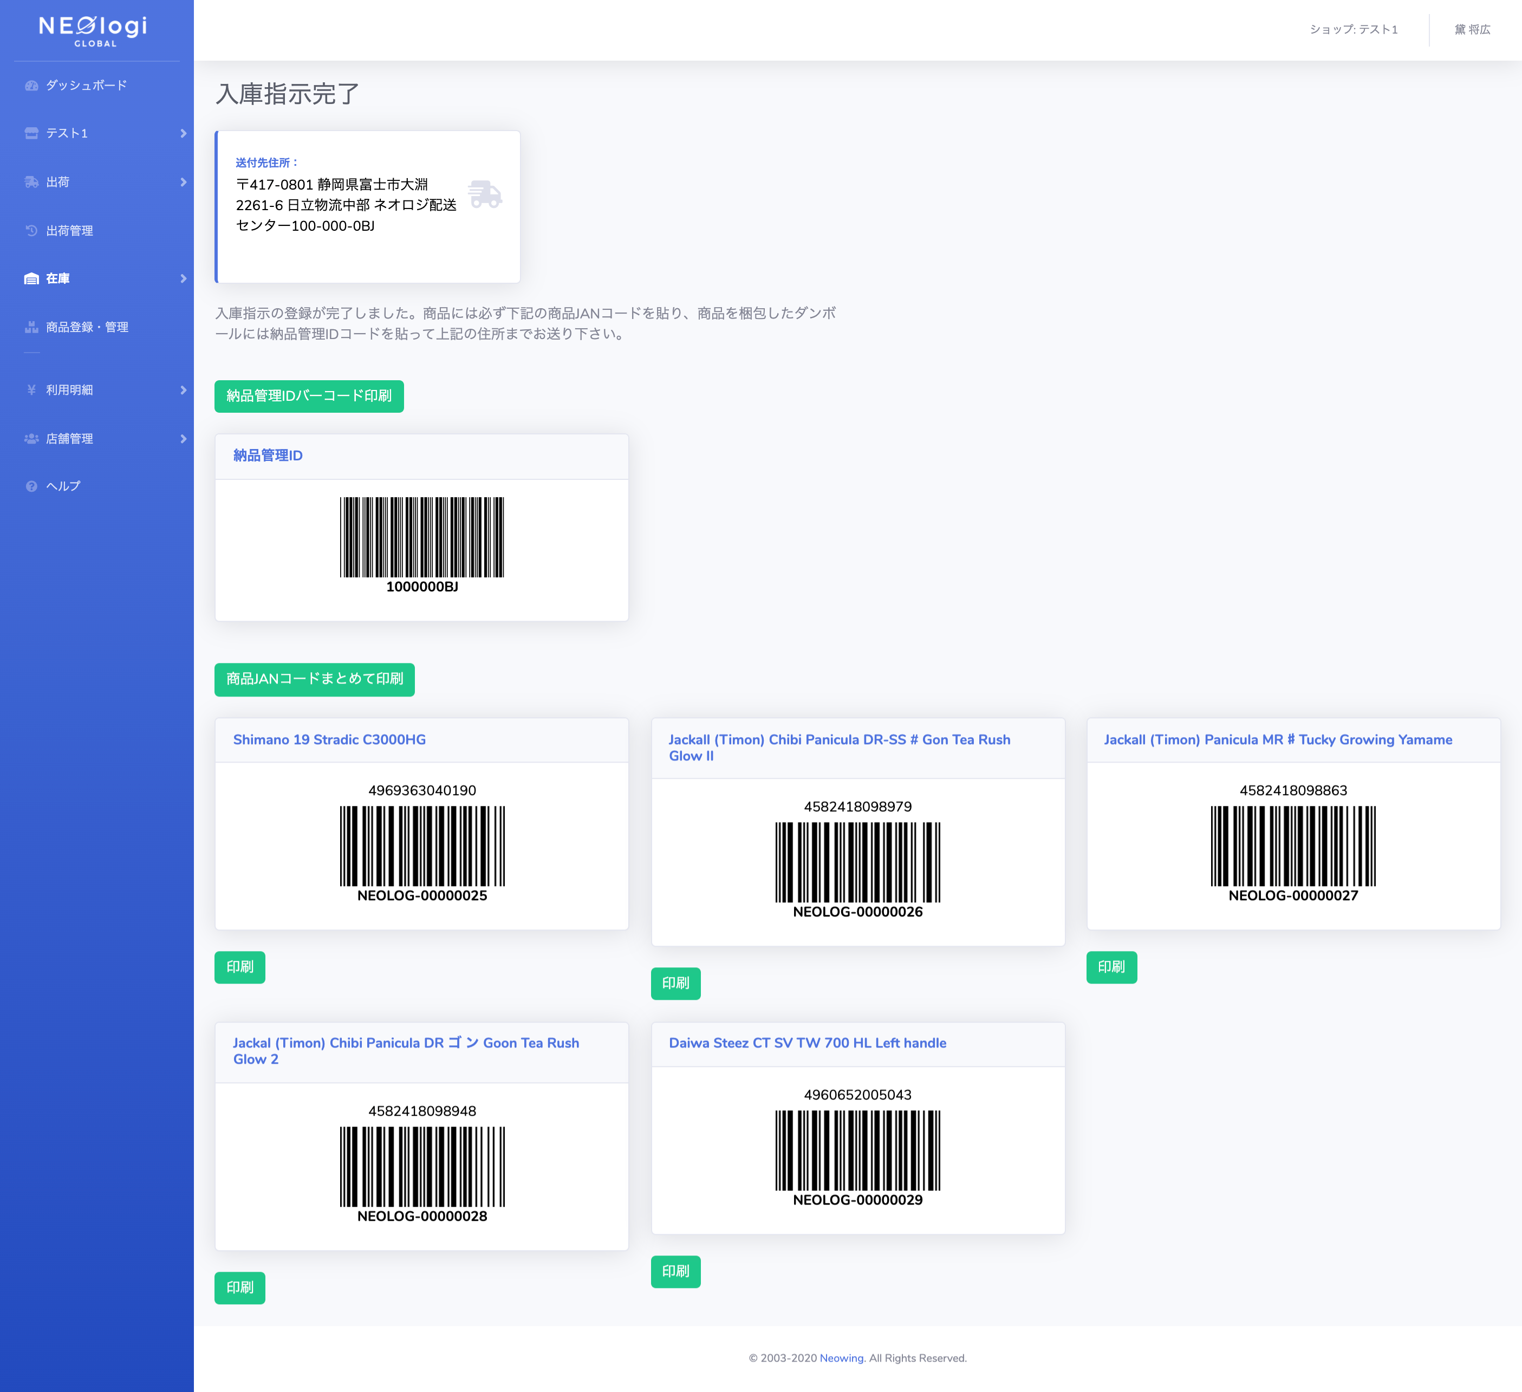Click the dashboard gauge icon

pyautogui.click(x=31, y=85)
